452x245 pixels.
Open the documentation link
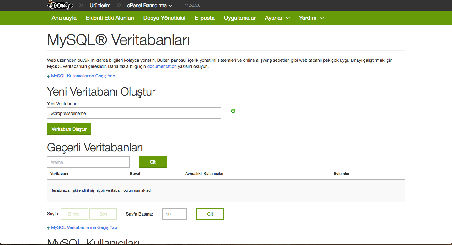click(162, 66)
